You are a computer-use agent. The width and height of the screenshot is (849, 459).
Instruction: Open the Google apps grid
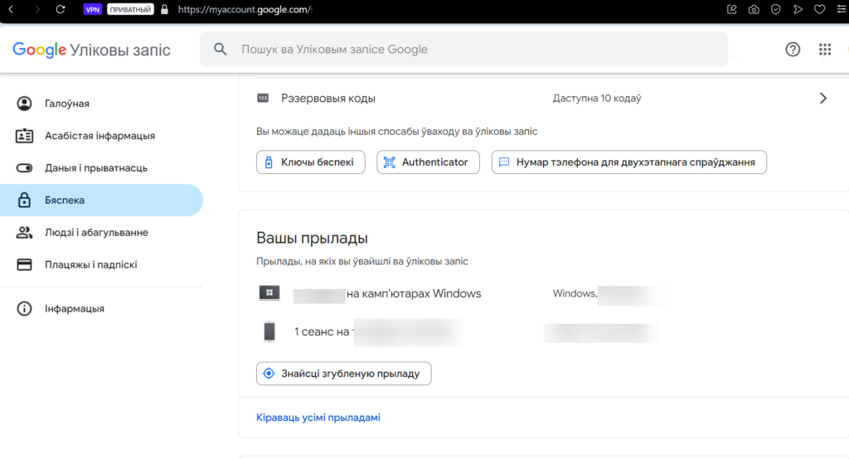825,49
